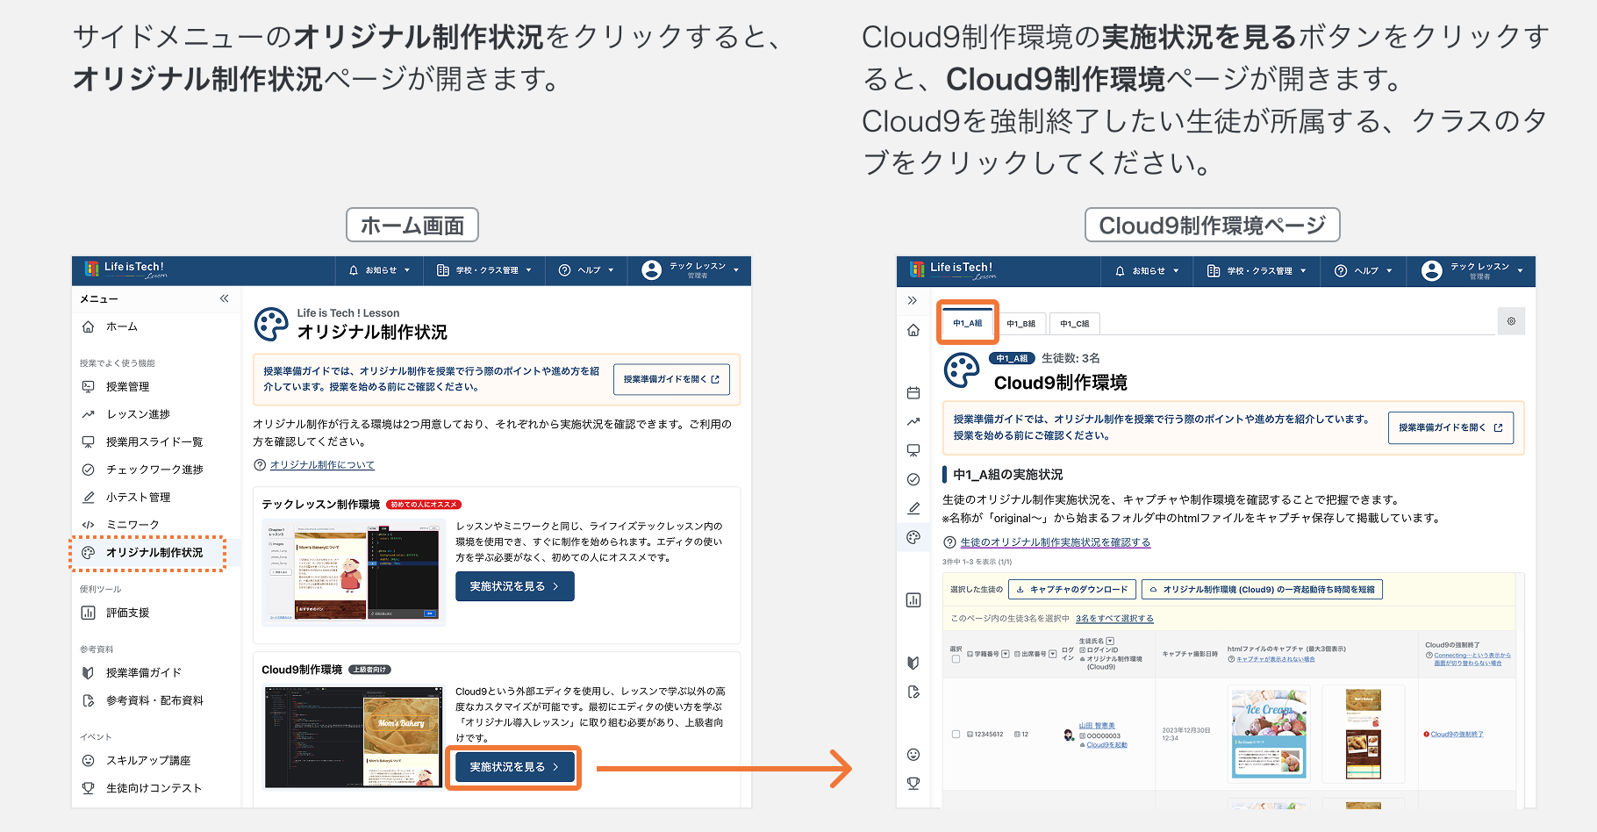Click 実施状況を見る under テックレッスン制作環境
The width and height of the screenshot is (1597, 832).
tap(515, 586)
